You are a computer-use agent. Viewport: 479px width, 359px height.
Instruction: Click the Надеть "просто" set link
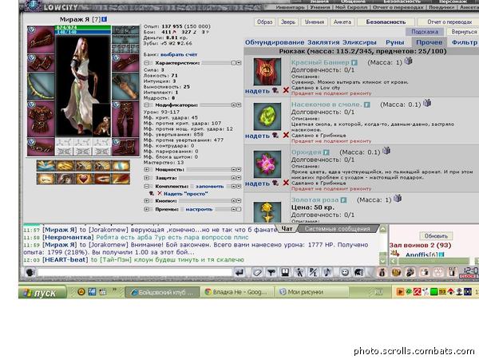point(186,194)
